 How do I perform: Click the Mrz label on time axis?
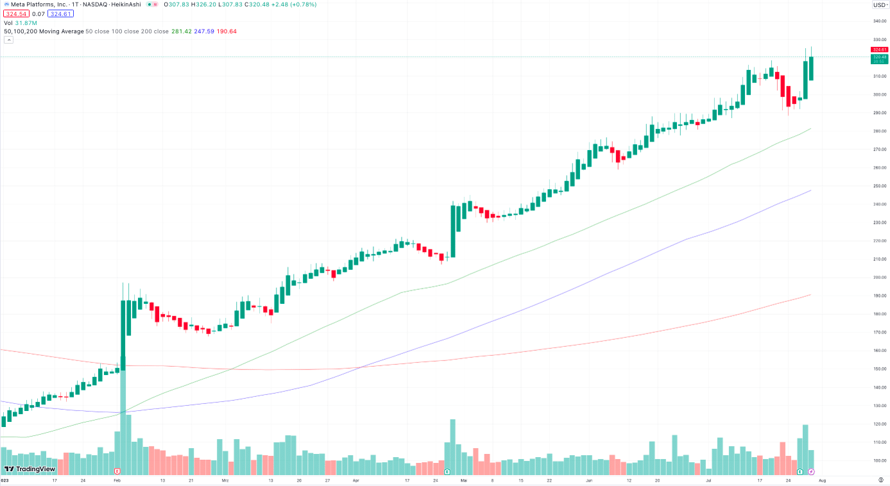click(x=225, y=480)
